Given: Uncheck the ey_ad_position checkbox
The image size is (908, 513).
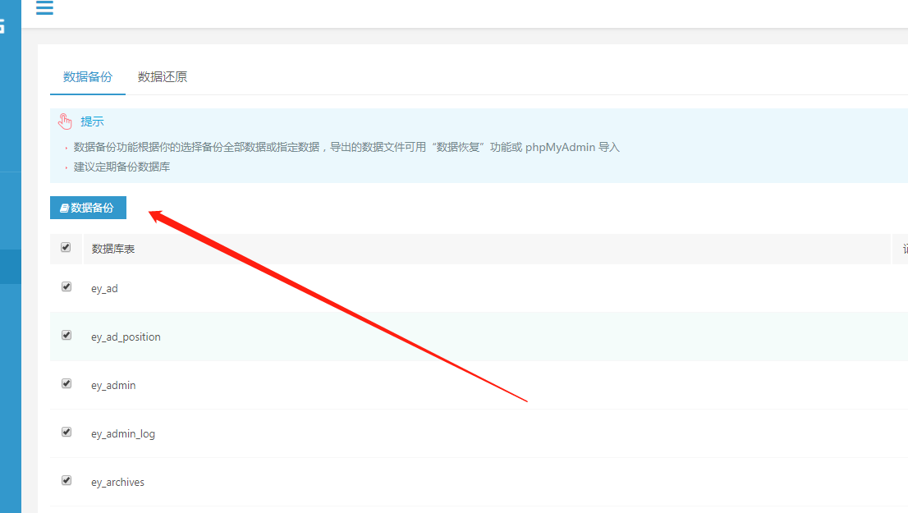Looking at the screenshot, I should 66,336.
